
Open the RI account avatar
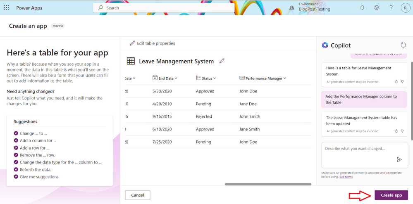pyautogui.click(x=406, y=8)
